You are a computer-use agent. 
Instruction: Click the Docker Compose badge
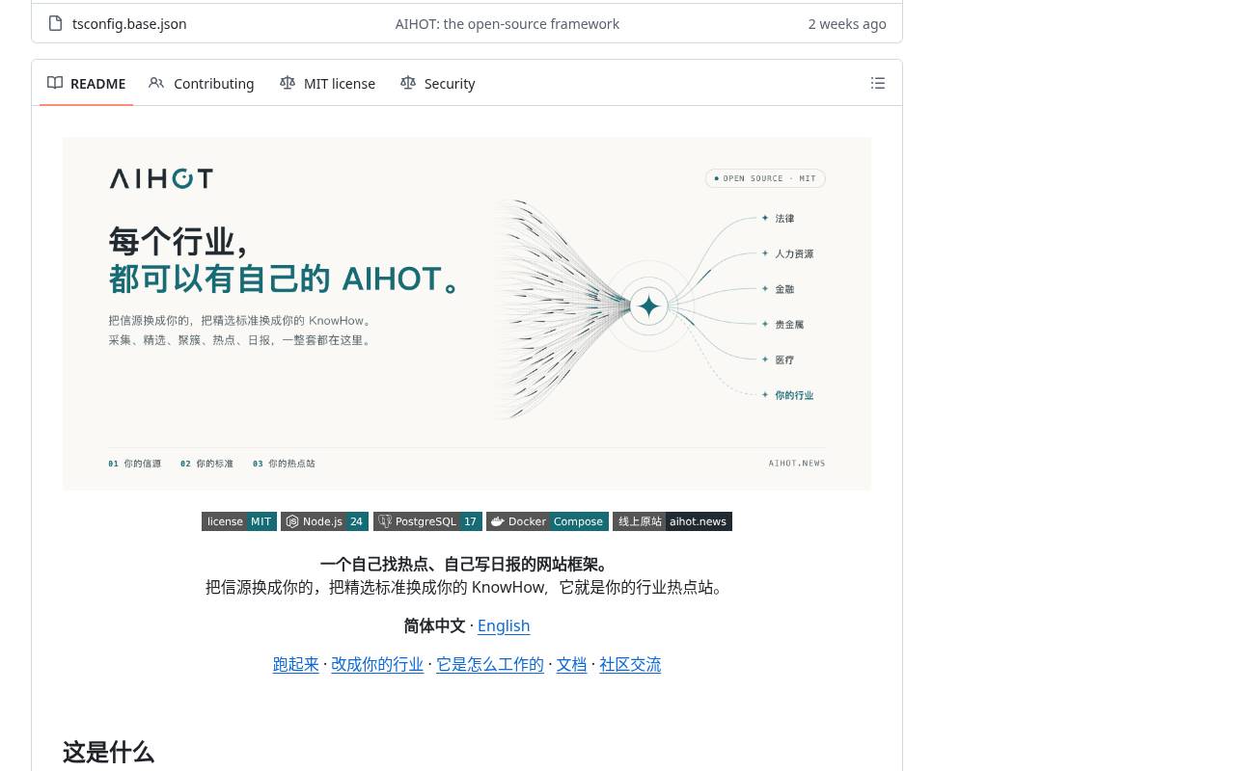(547, 521)
